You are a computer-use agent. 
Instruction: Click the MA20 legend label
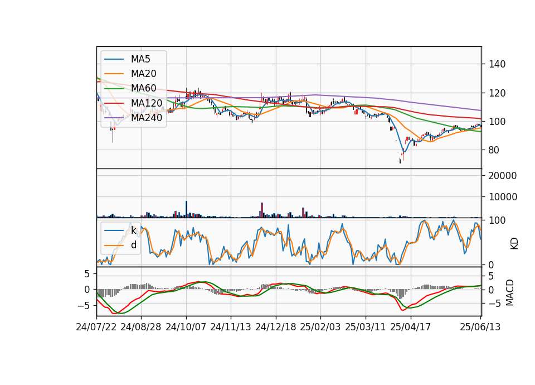[x=144, y=74]
